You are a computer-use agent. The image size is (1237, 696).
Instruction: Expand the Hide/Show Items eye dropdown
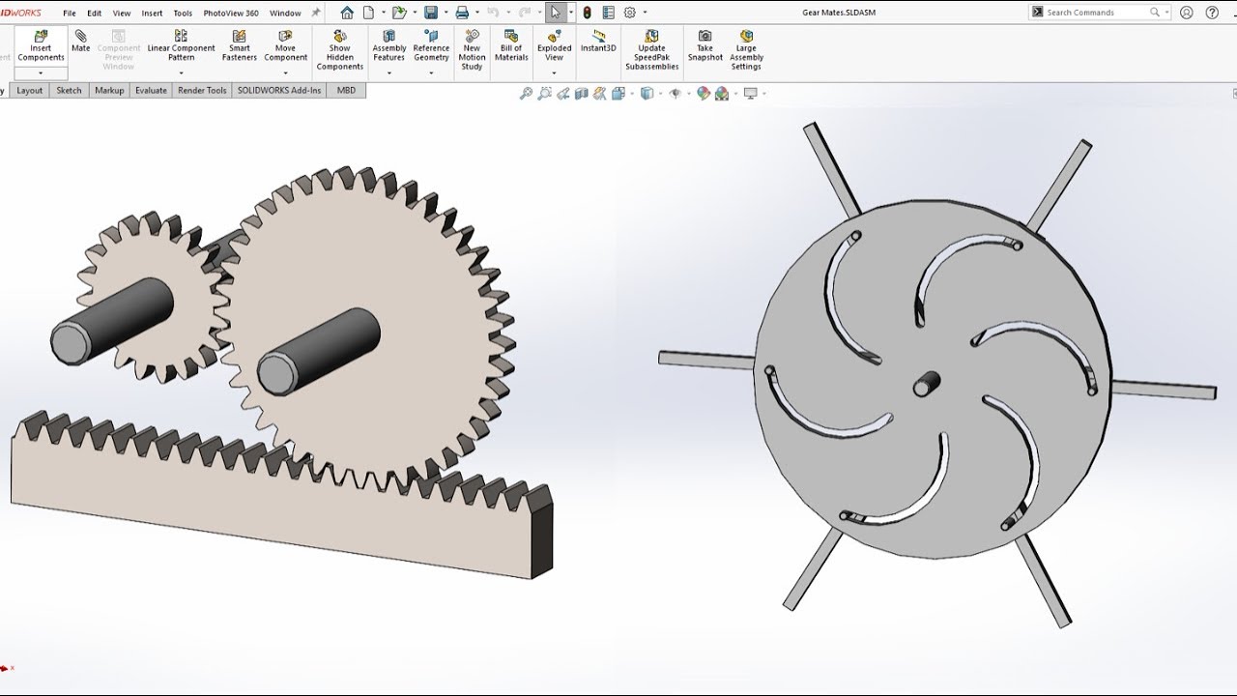click(688, 94)
